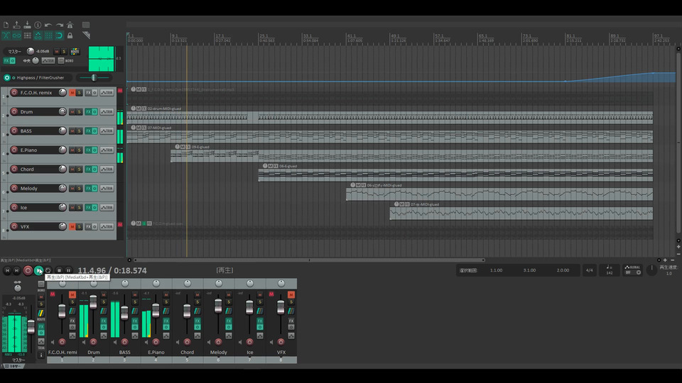The height and width of the screenshot is (383, 682).
Task: Open TRIM envelope menu on Melody track
Action: (107, 188)
